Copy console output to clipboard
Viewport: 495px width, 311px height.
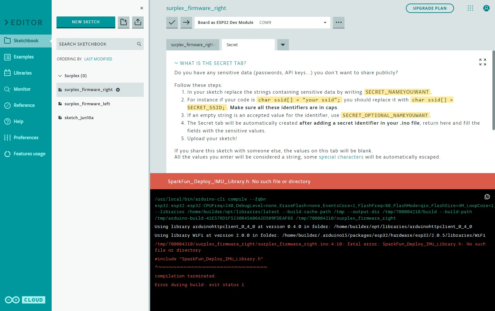coord(487,197)
